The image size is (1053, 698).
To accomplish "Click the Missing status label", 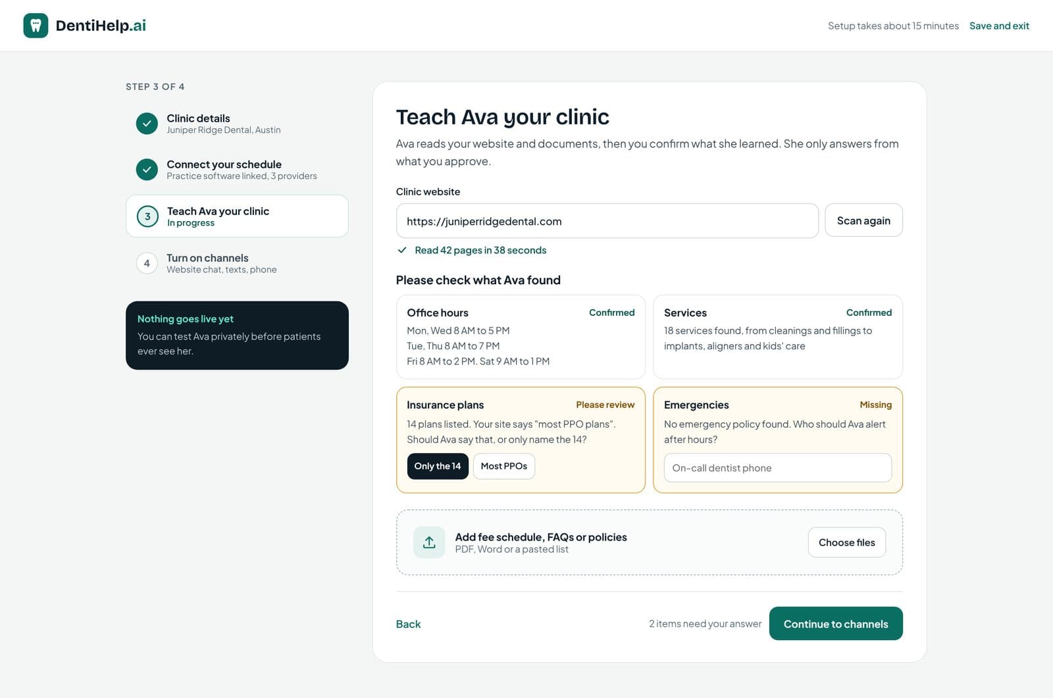I will (x=875, y=405).
